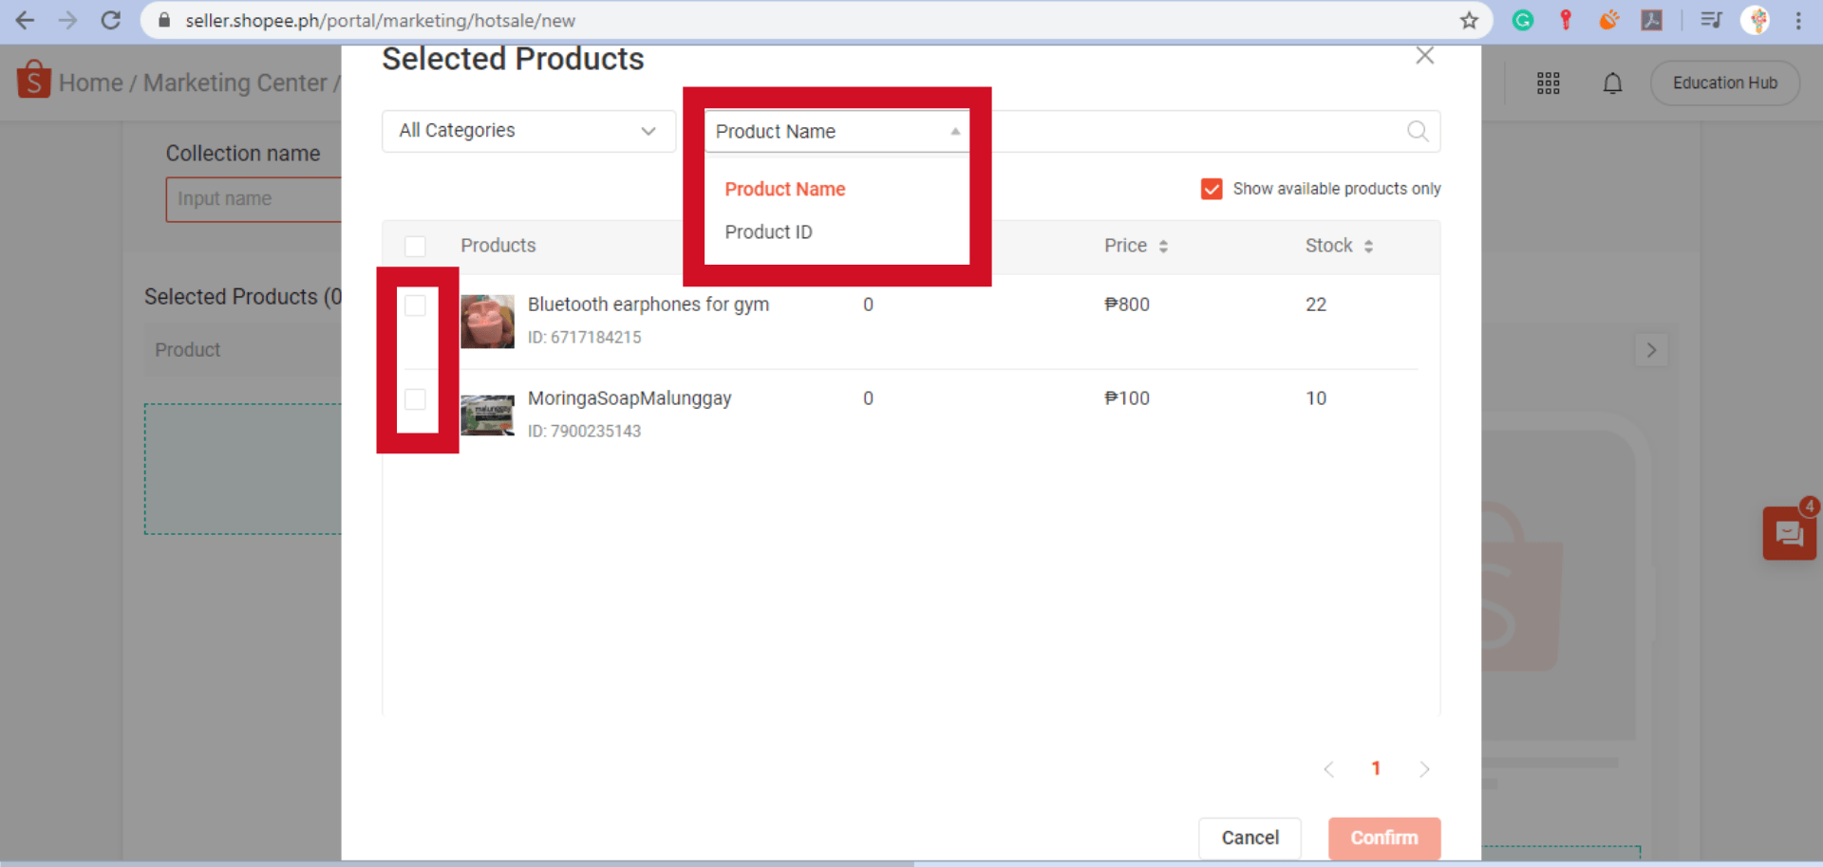
Task: Select page 1 in the pagination
Action: pyautogui.click(x=1376, y=768)
